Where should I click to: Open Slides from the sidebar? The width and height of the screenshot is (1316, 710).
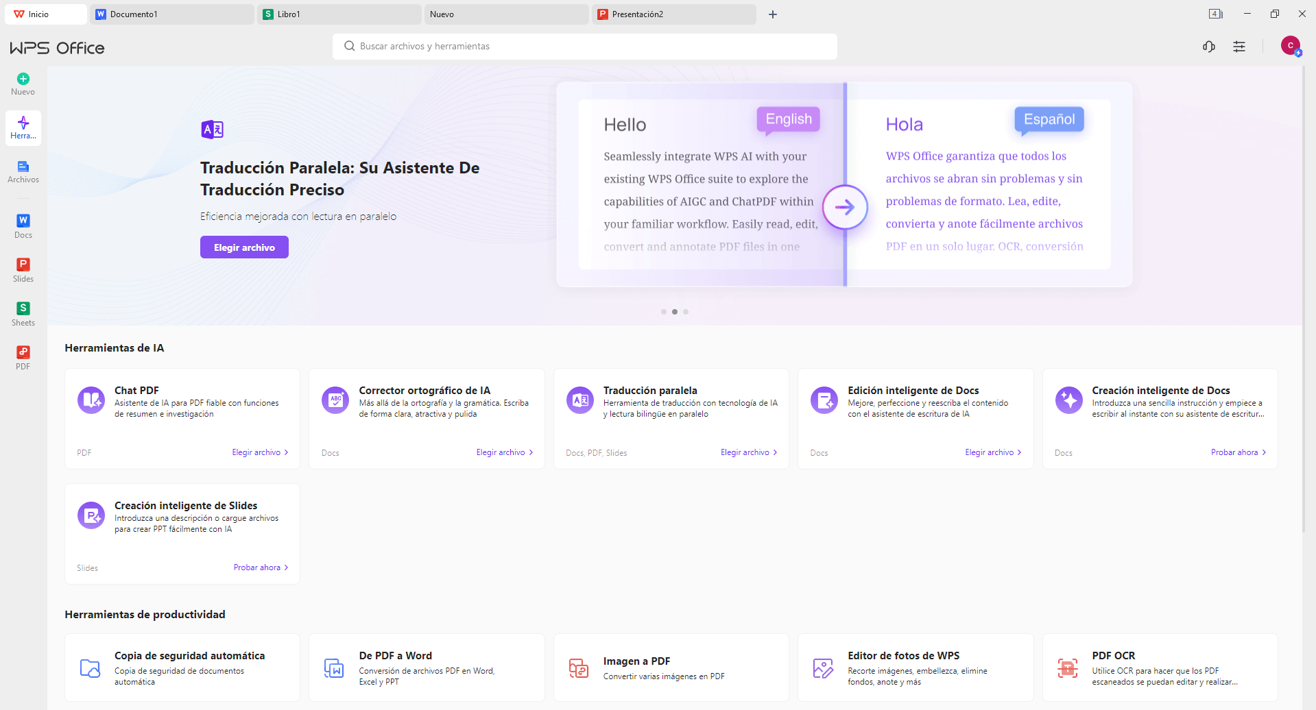pyautogui.click(x=23, y=270)
